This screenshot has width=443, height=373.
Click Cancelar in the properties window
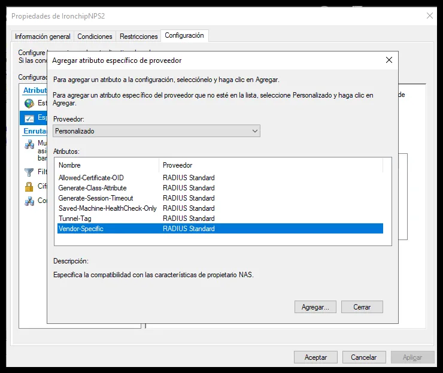tap(364, 357)
